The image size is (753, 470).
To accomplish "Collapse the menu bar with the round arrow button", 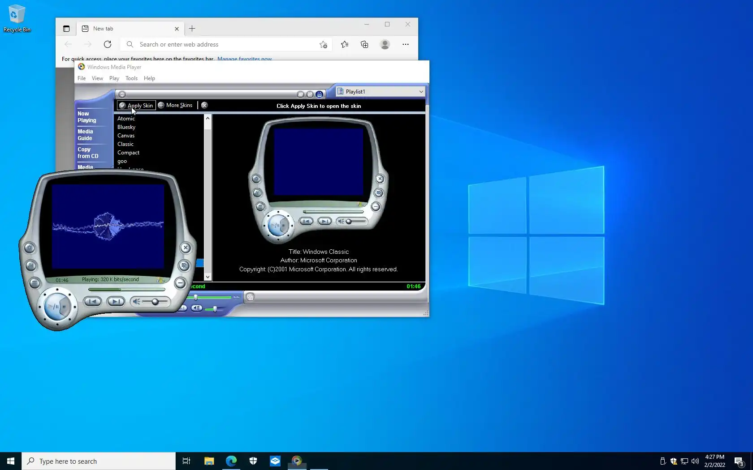I will click(x=122, y=94).
